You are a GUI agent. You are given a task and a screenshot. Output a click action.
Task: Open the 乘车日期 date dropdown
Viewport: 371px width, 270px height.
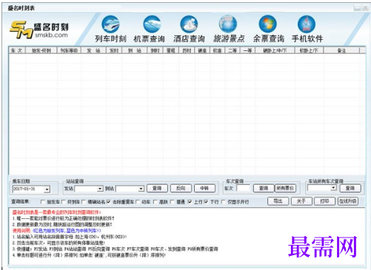pyautogui.click(x=47, y=189)
